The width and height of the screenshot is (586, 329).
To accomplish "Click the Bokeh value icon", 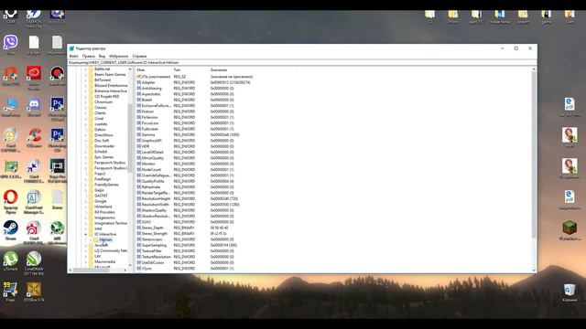I will (x=138, y=100).
